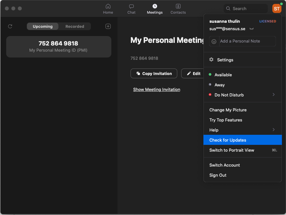Select Try Top Features

tap(242, 120)
